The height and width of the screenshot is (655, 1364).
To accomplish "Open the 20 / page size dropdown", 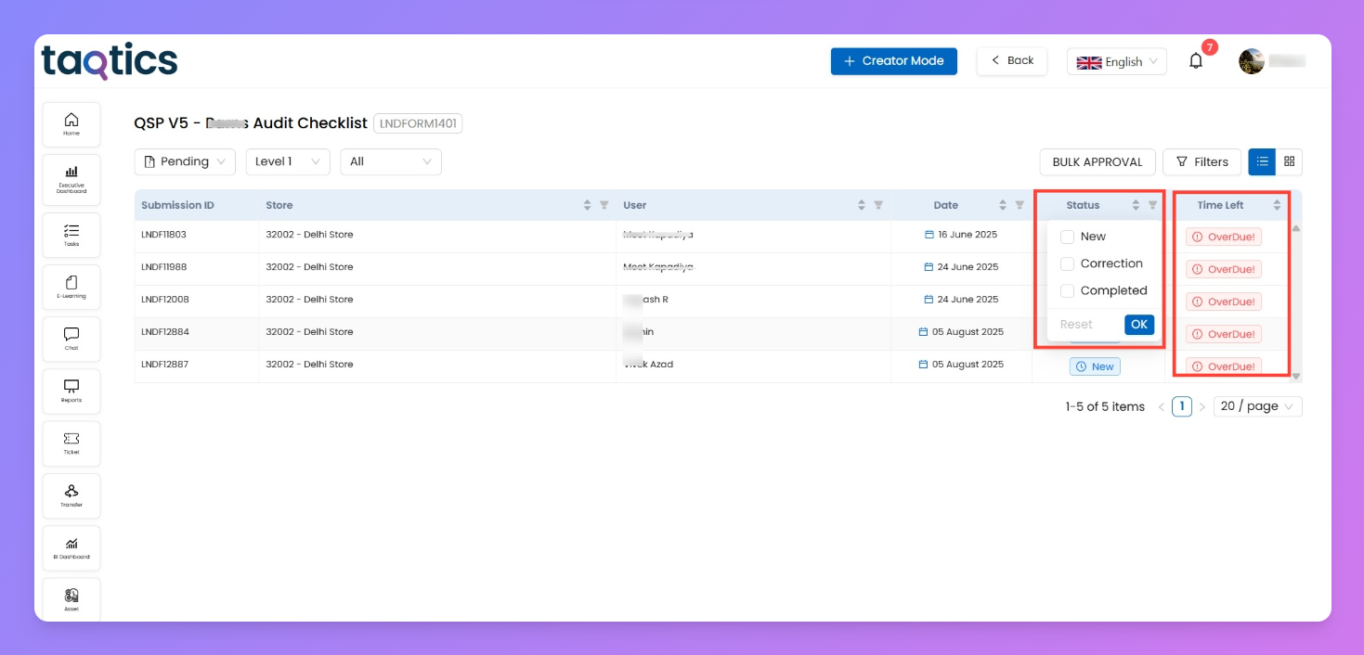I will tap(1257, 406).
